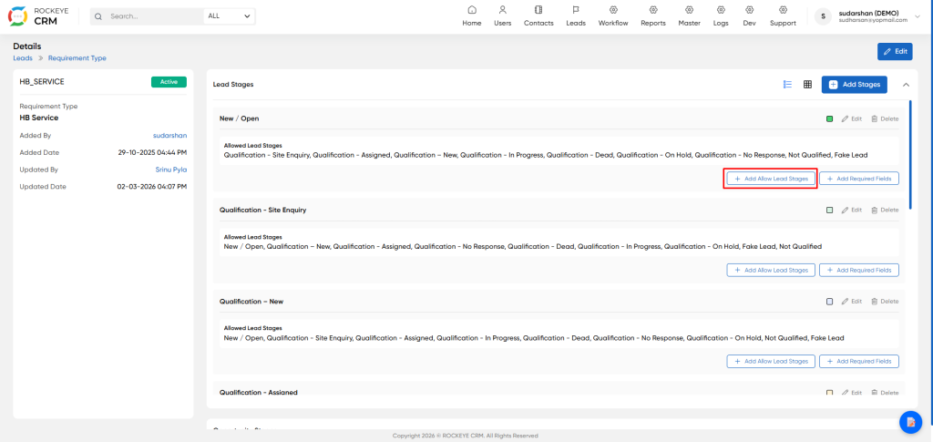The image size is (933, 442).
Task: Add Allow Lead Stages for Site Enquiry
Action: (x=771, y=270)
